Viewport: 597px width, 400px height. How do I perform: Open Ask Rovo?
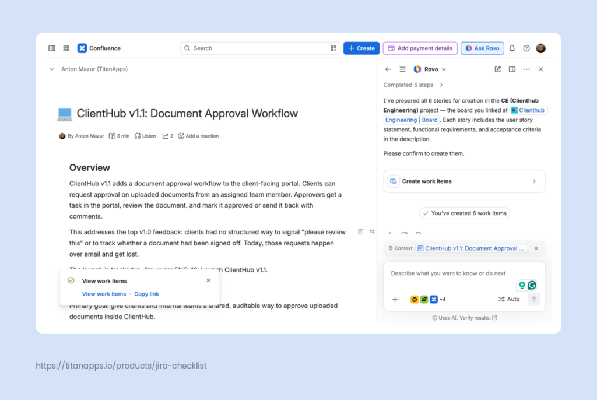(482, 48)
